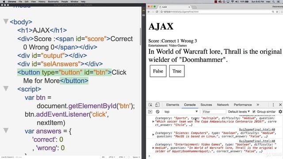Open the DevTools three-dot customize menu
Viewport: 283px width, 159px height.
coord(273,105)
